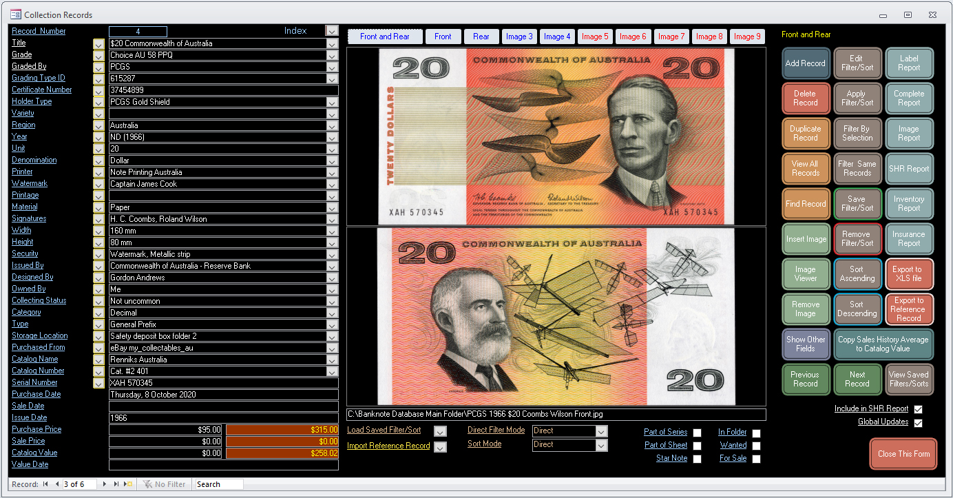Click yellow lookup button beside Graded By
The image size is (953, 498).
click(98, 67)
